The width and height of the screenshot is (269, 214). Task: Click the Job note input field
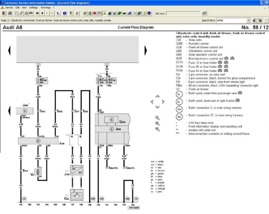[183, 14]
